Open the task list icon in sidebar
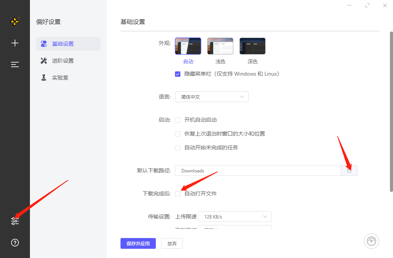393x258 pixels. (15, 64)
